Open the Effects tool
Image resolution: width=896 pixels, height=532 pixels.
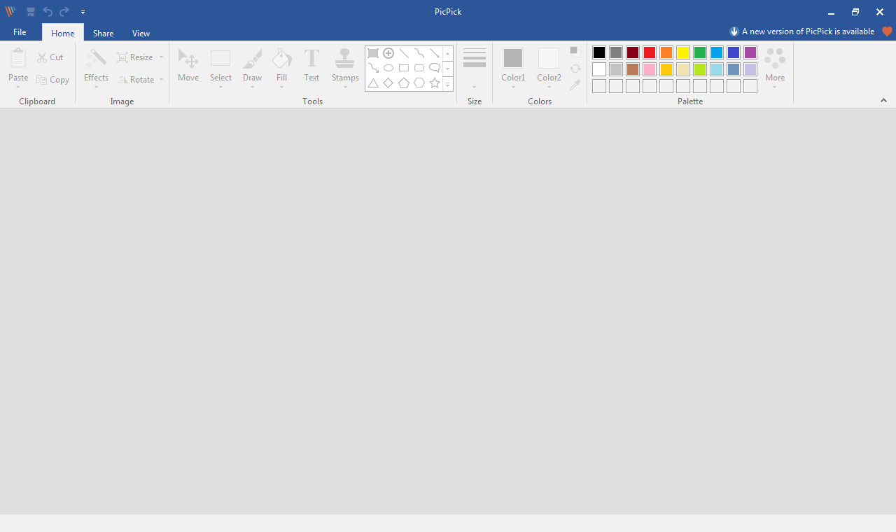coord(96,67)
